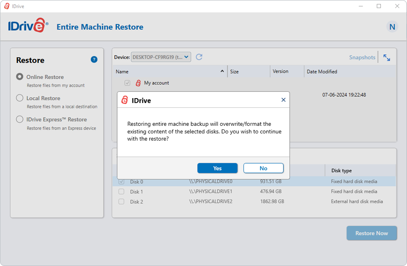This screenshot has height=266, width=407.
Task: Click the PHYSICALDRIVE1 path
Action: click(x=211, y=191)
